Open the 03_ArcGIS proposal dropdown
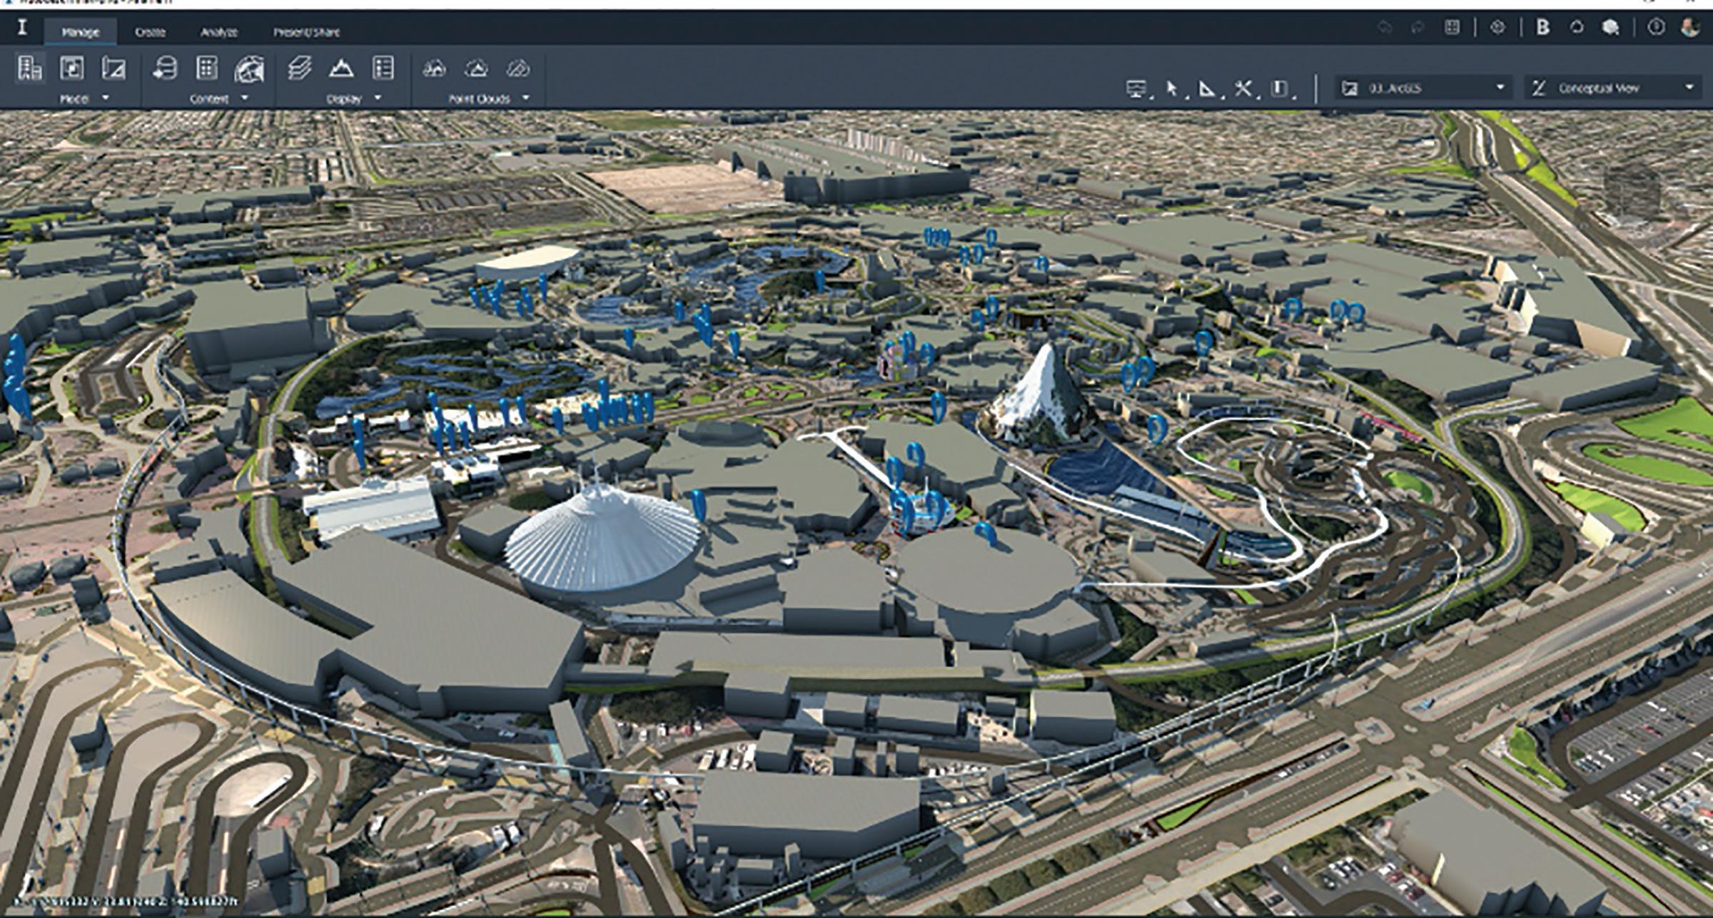The image size is (1713, 918). (1425, 88)
